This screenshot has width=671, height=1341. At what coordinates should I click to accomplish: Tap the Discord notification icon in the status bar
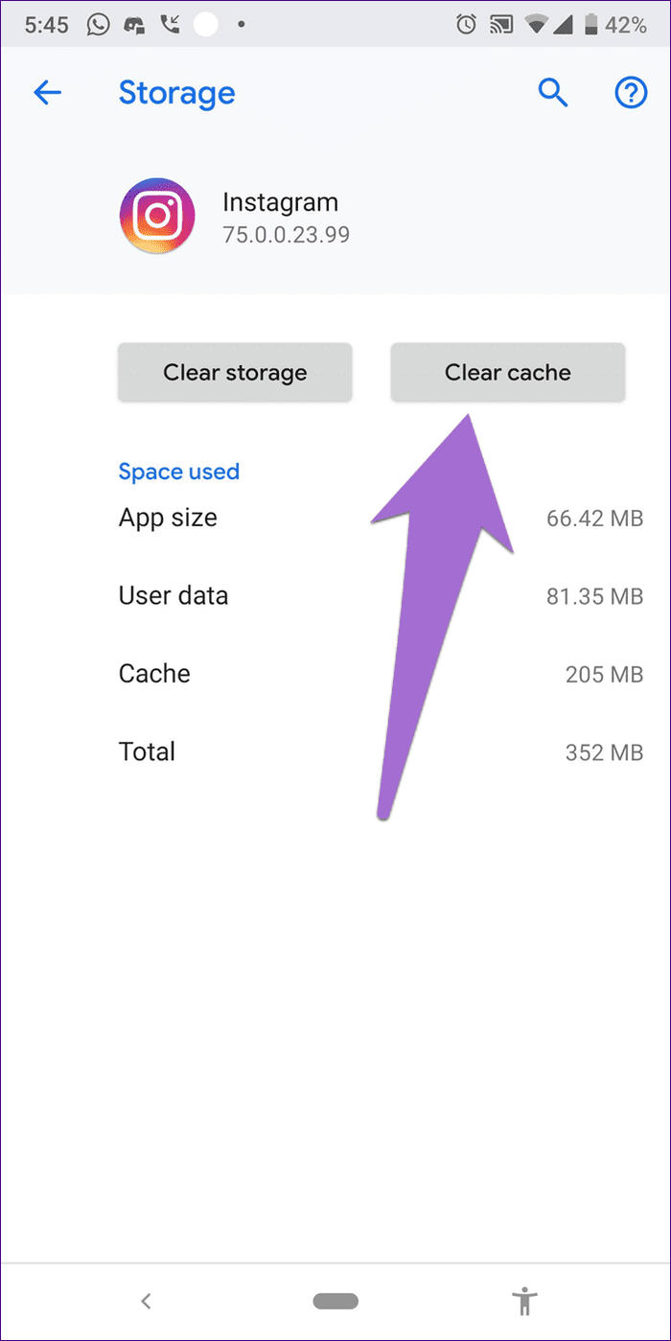(135, 26)
